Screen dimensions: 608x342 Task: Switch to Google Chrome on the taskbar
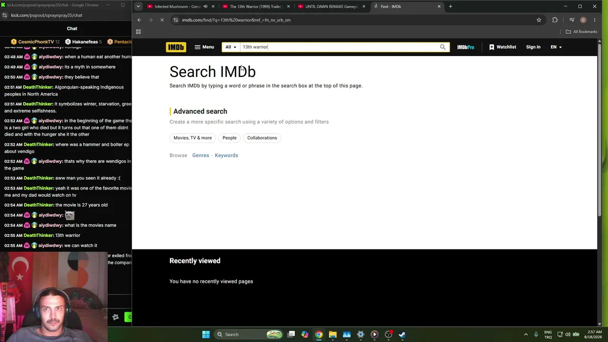[319, 334]
